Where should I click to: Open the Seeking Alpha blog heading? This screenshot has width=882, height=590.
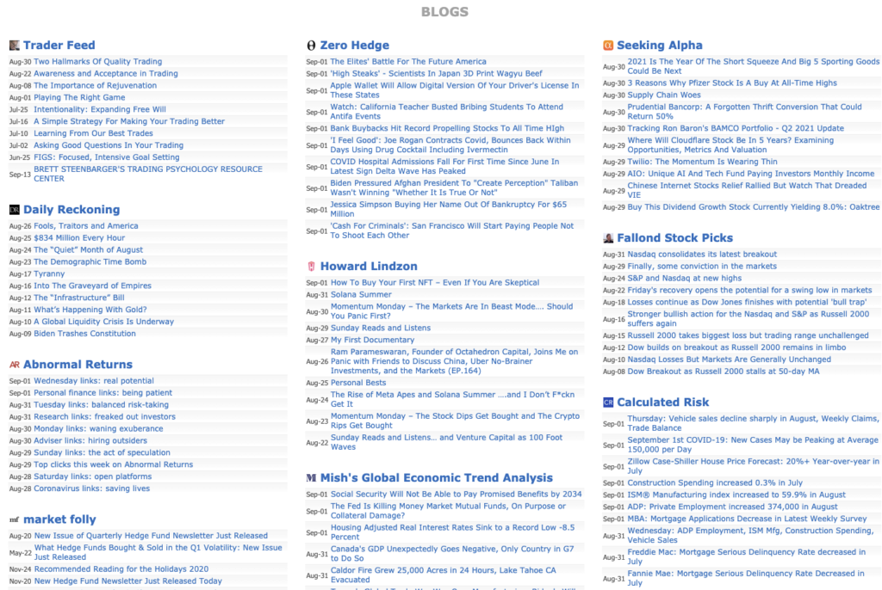pos(659,45)
